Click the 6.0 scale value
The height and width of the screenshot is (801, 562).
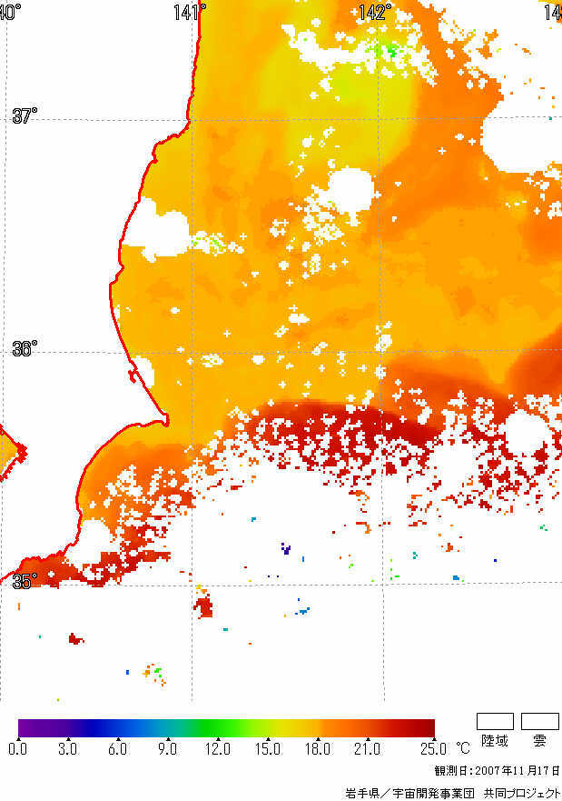(x=117, y=749)
